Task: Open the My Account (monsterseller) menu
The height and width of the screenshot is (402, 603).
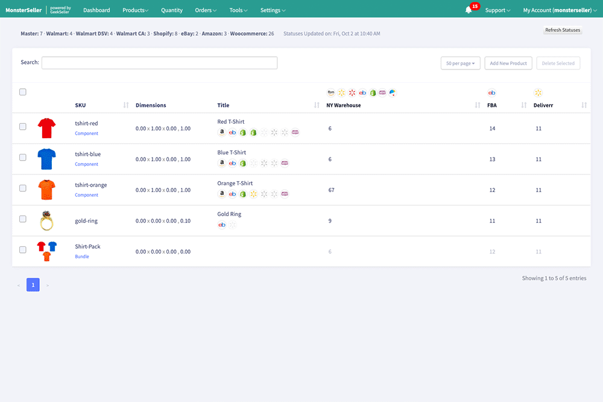Action: pos(560,10)
